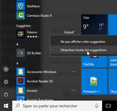This screenshot has width=117, height=111.
Task: Click the 'Dashlane' app name
Action: click(33, 6)
